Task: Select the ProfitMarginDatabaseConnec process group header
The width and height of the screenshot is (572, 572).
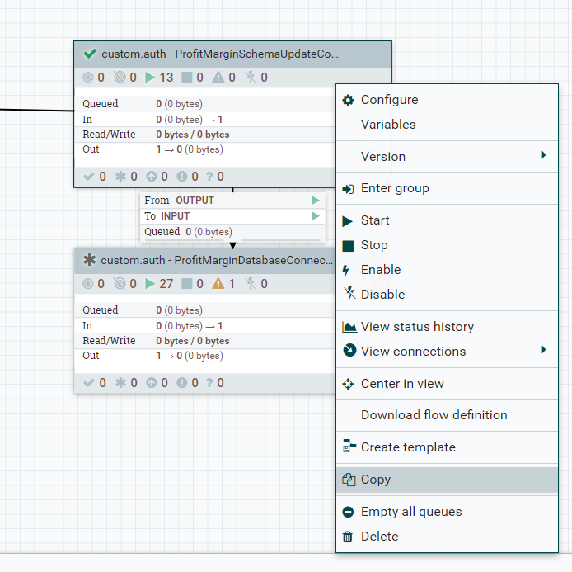Action: (x=218, y=261)
